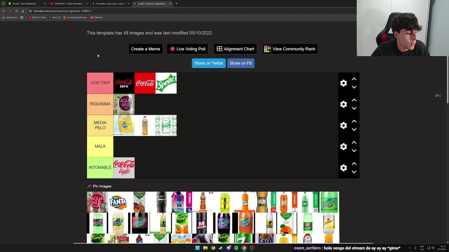
Task: Move GOD TIER row down with arrow
Action: 354,87
